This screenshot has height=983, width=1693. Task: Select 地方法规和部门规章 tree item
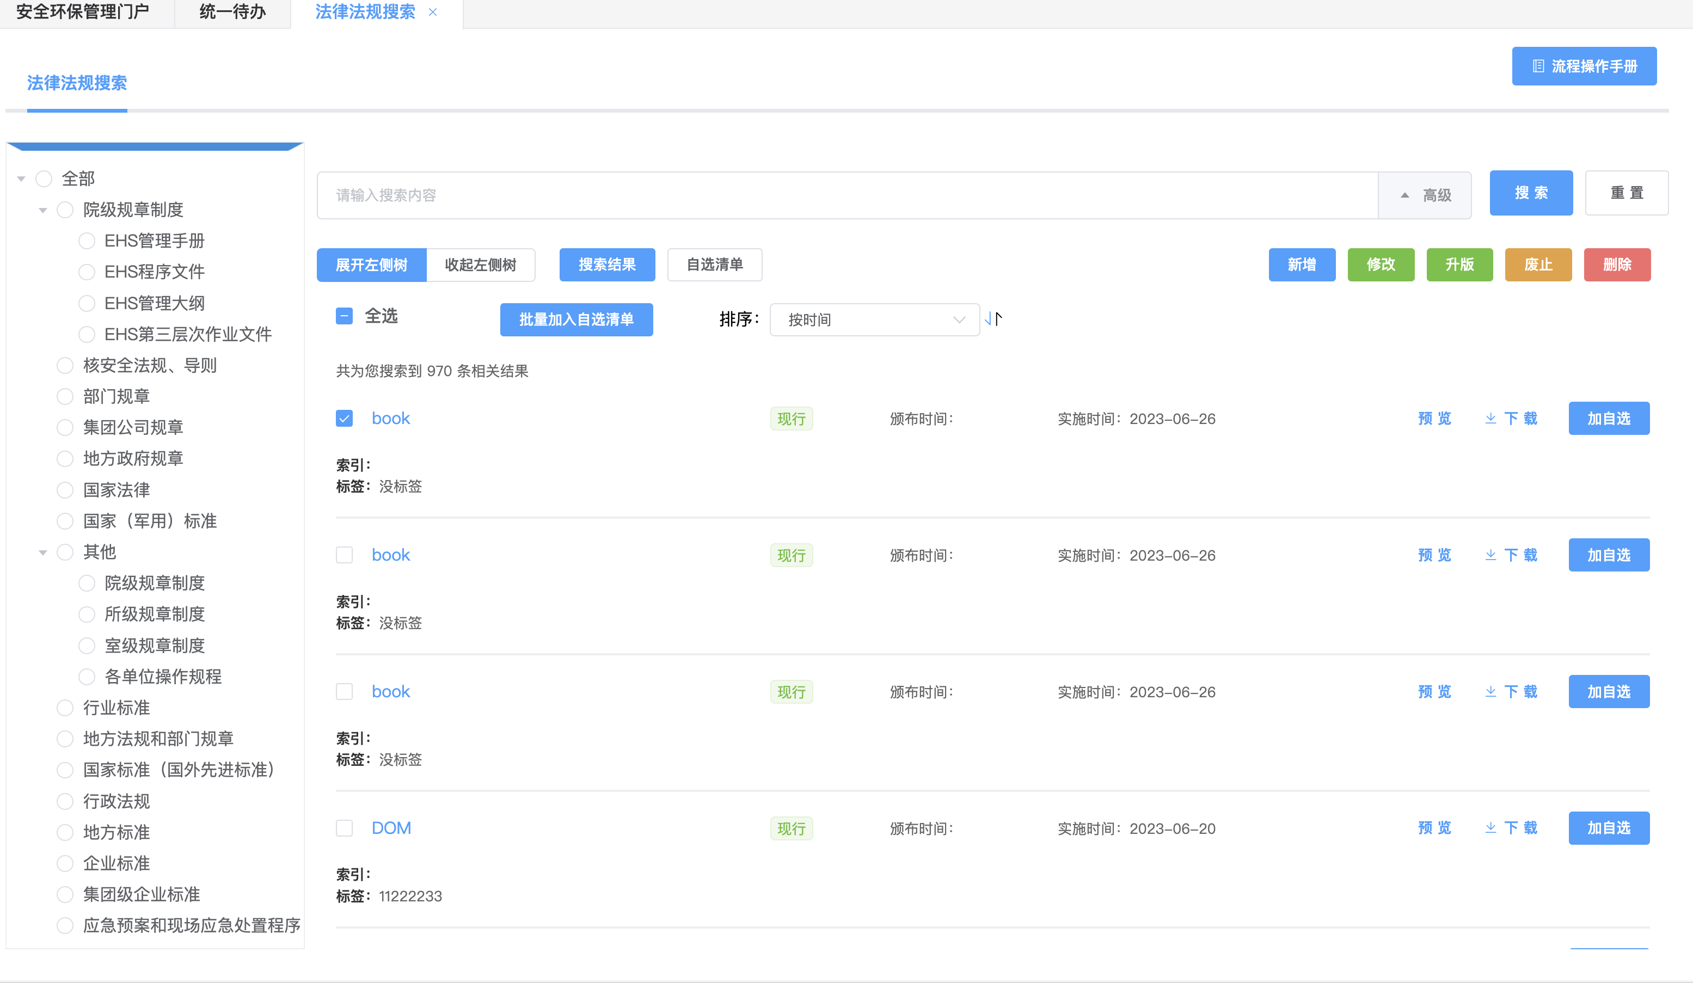(158, 739)
